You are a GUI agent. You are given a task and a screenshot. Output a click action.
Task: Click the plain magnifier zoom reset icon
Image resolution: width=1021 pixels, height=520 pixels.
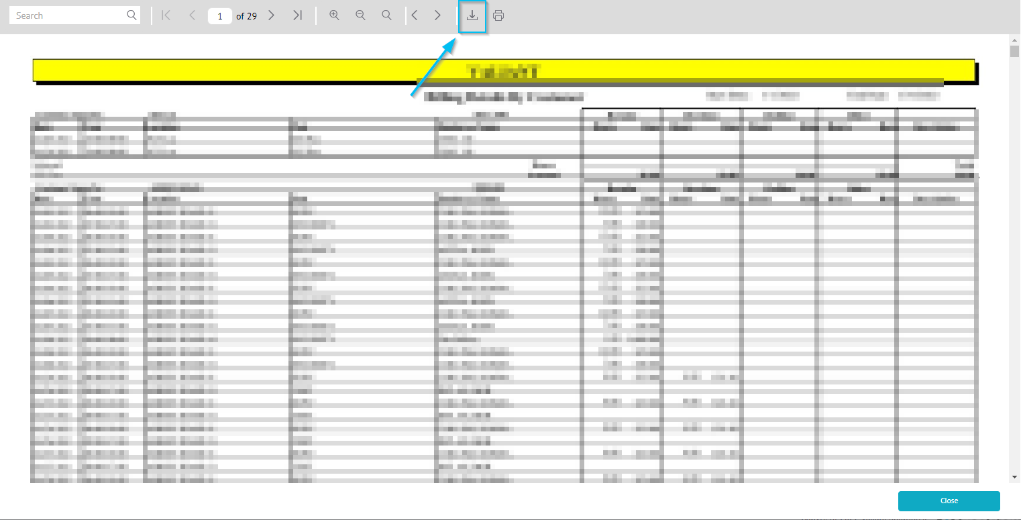pos(386,15)
